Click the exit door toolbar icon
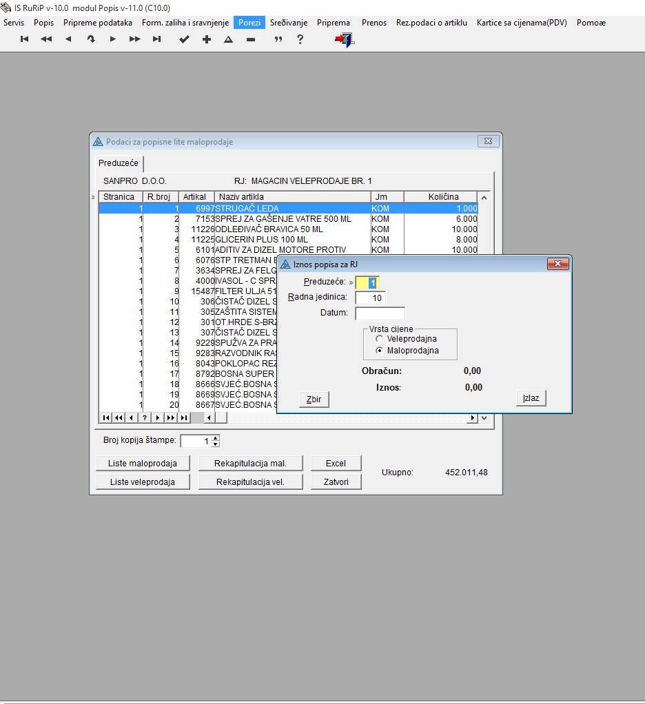645x704 pixels. click(x=345, y=40)
